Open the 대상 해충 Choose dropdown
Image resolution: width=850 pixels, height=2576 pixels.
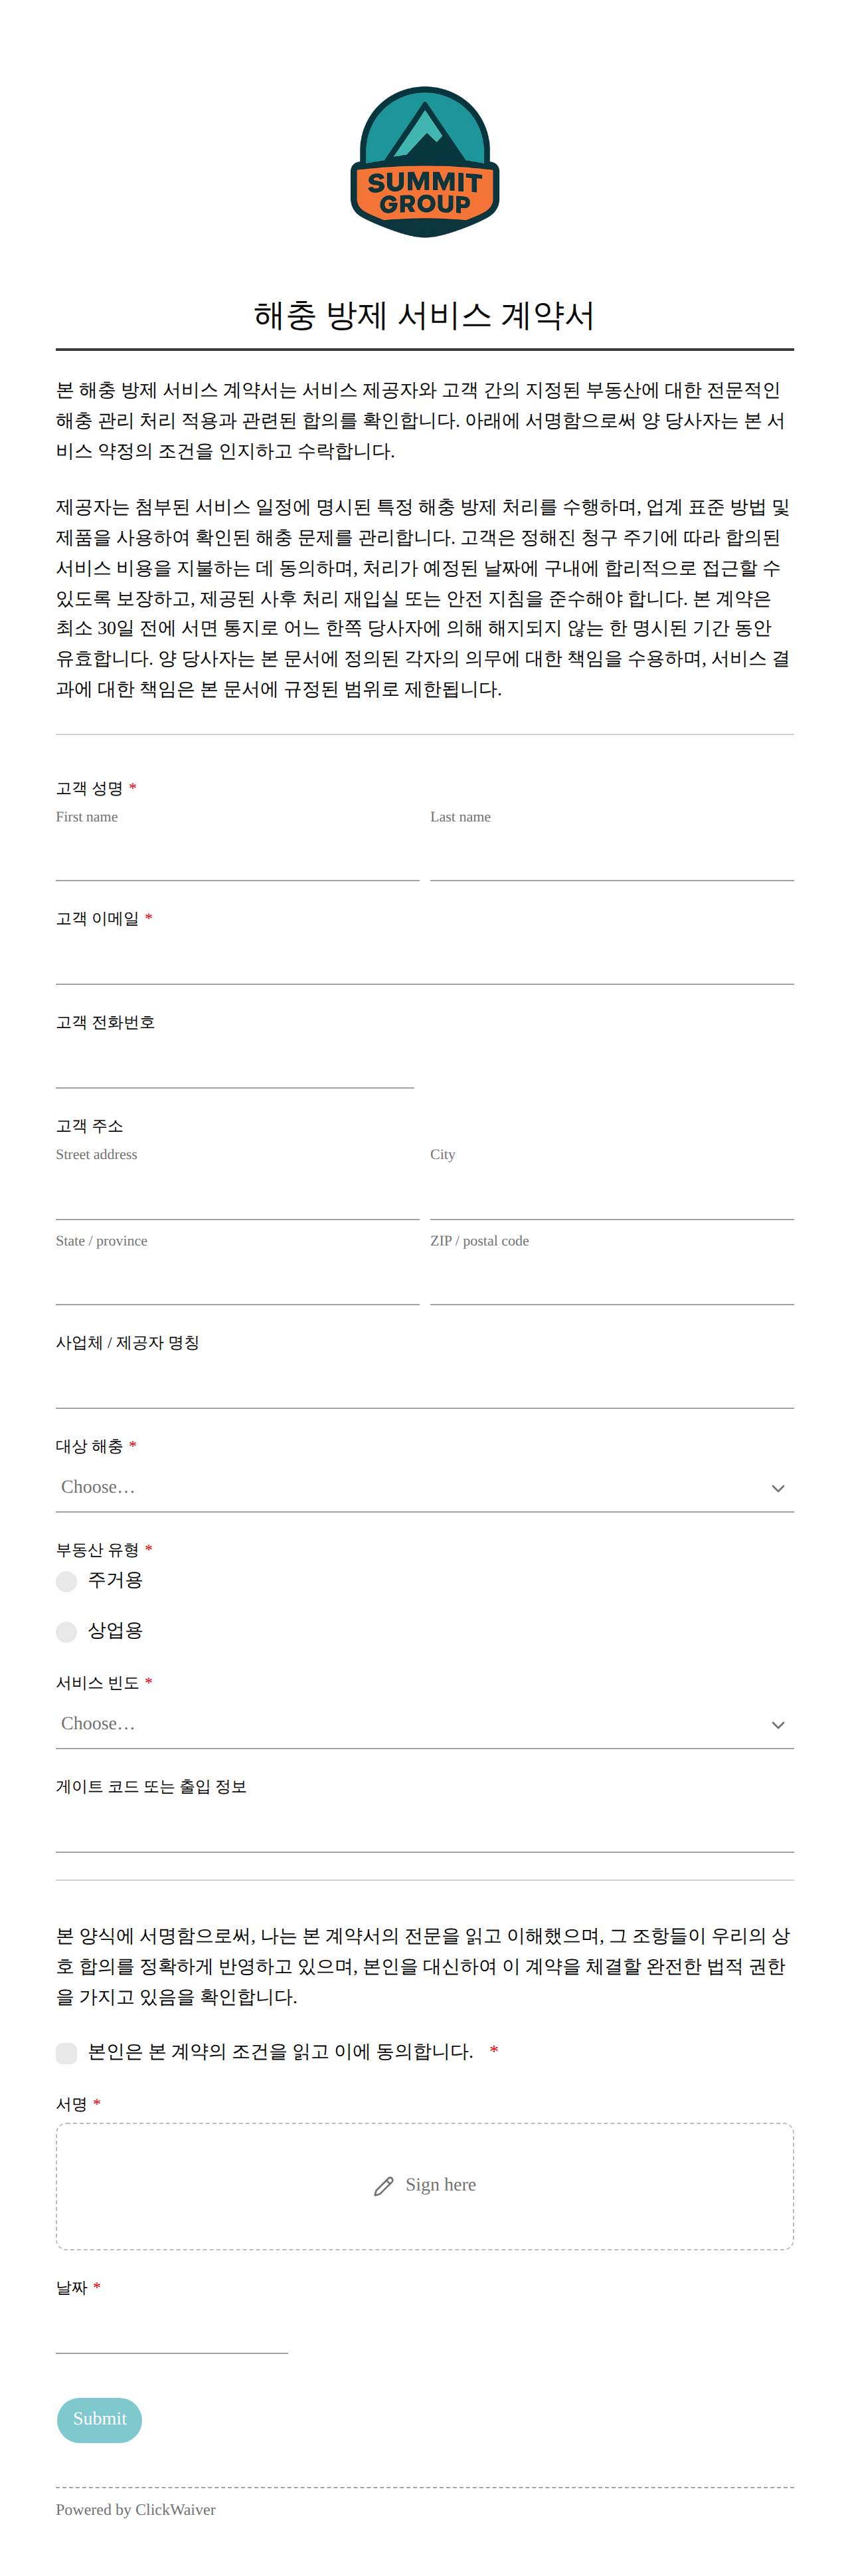pyautogui.click(x=424, y=1488)
